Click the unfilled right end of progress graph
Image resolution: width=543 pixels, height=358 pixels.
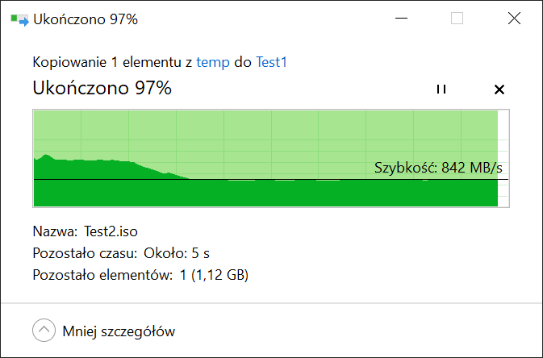[x=503, y=159]
